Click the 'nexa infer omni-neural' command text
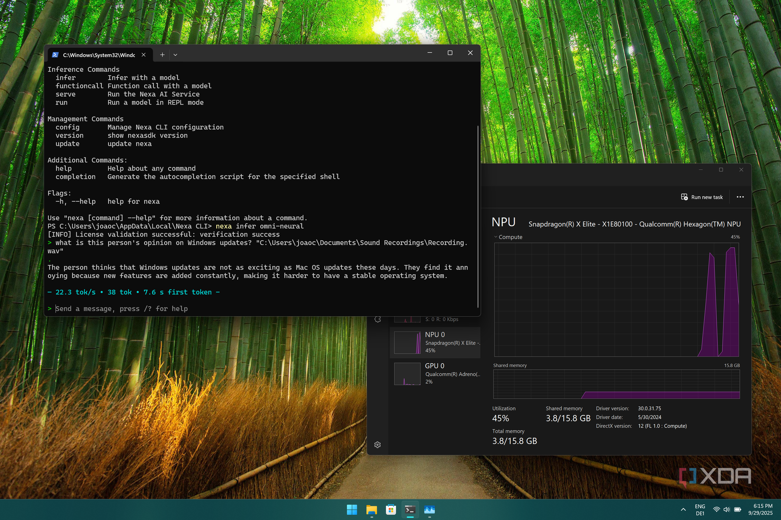Viewport: 781px width, 520px height. [x=259, y=226]
